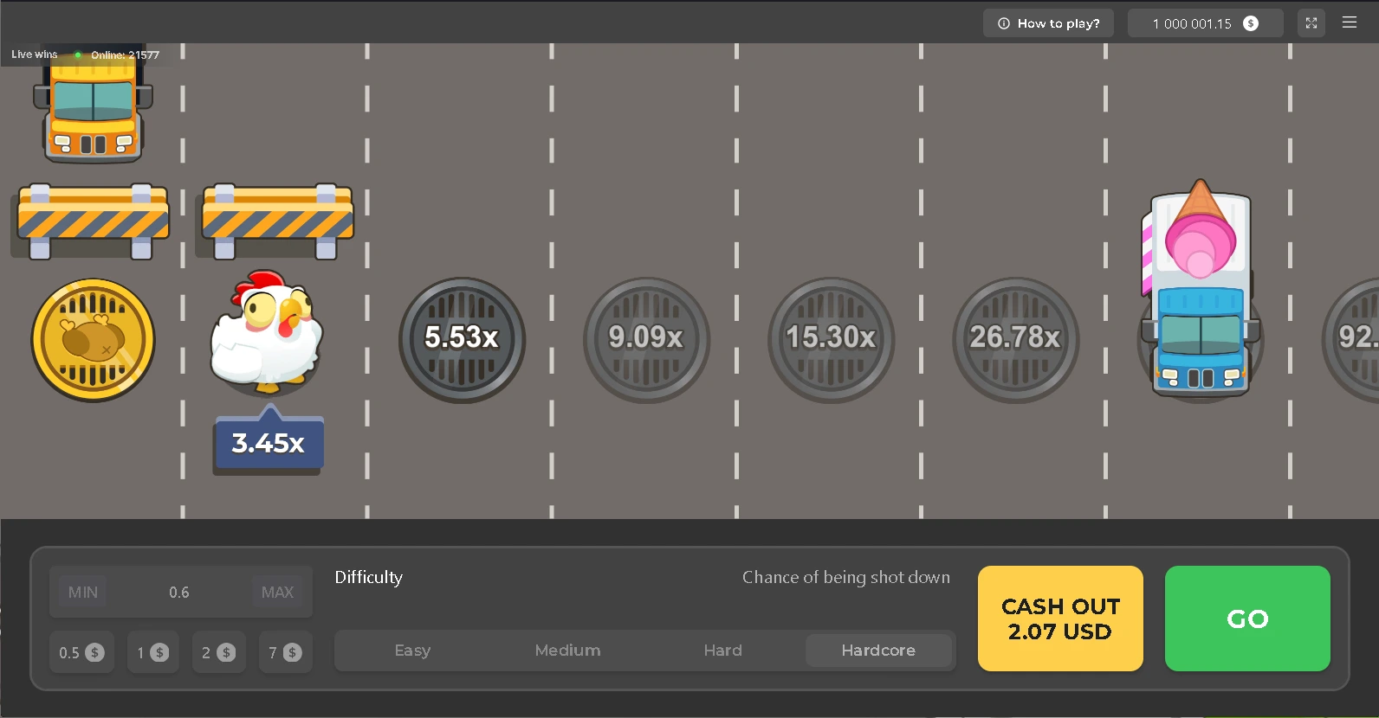Select Hardcore difficulty level

click(x=877, y=651)
